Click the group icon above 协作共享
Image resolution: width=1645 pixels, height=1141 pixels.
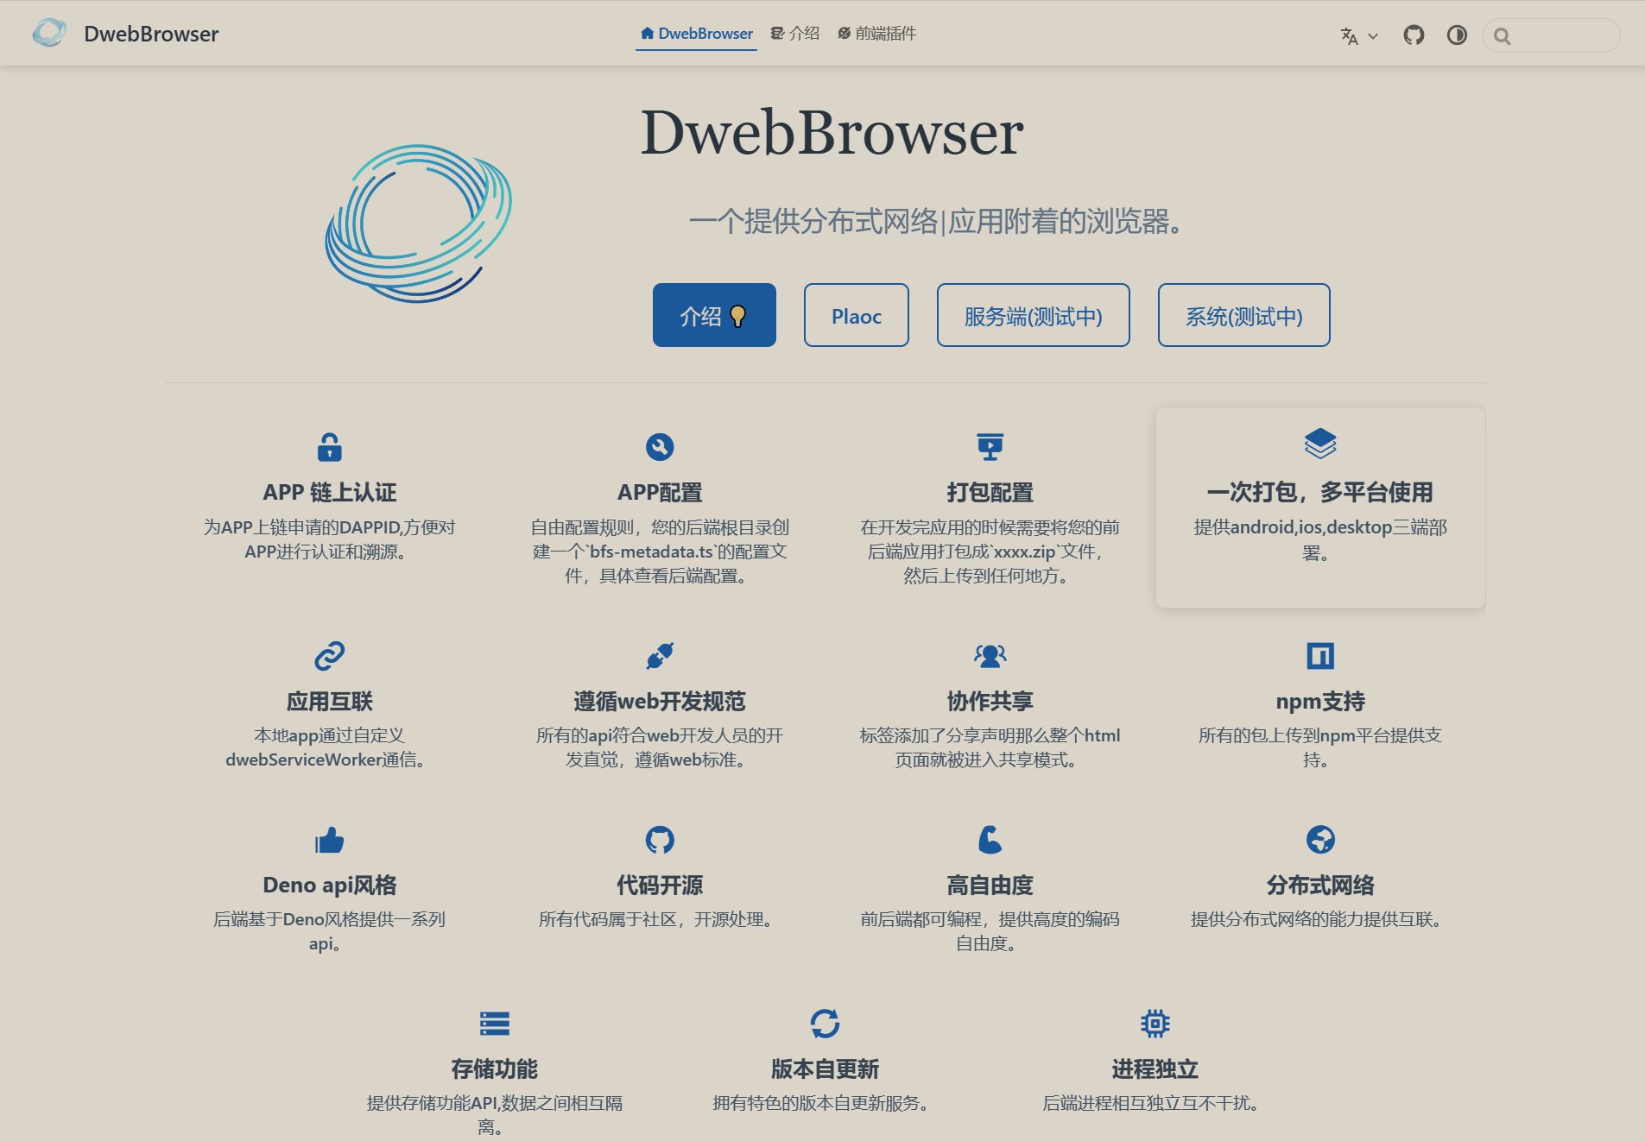pos(990,655)
